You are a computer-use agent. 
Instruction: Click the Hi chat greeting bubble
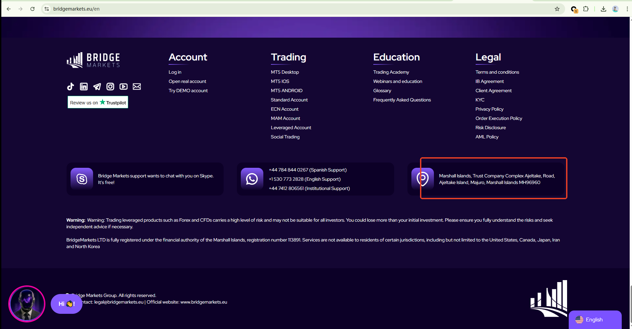(x=67, y=304)
